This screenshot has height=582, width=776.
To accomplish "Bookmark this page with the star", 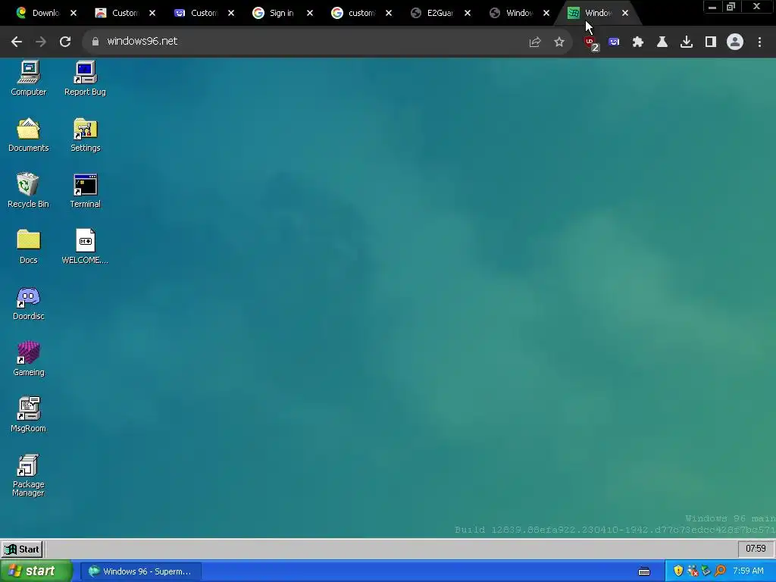I will (559, 42).
